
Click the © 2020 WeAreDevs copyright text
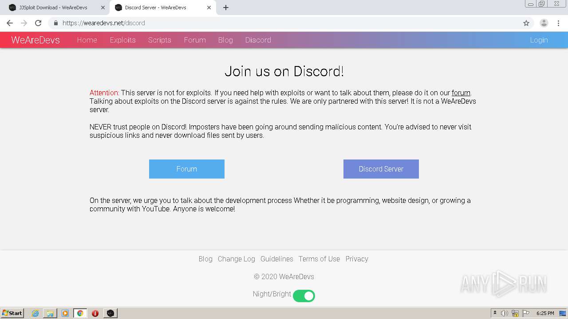284,276
